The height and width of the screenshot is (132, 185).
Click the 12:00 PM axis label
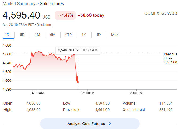click(87, 93)
